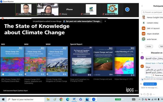Viewport: 163px width, 102px height.
Task: Dismiss the subtitle notification with X
Action: click(x=105, y=21)
